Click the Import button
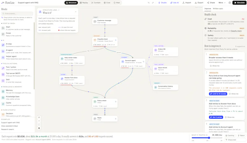The height and width of the screenshot is (143, 247). pyautogui.click(x=187, y=3)
